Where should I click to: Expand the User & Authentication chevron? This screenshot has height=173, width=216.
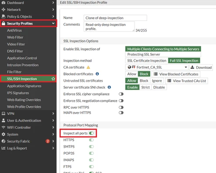[53, 121]
